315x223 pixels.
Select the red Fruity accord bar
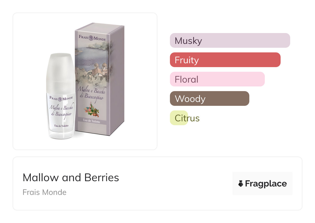[x=225, y=60]
